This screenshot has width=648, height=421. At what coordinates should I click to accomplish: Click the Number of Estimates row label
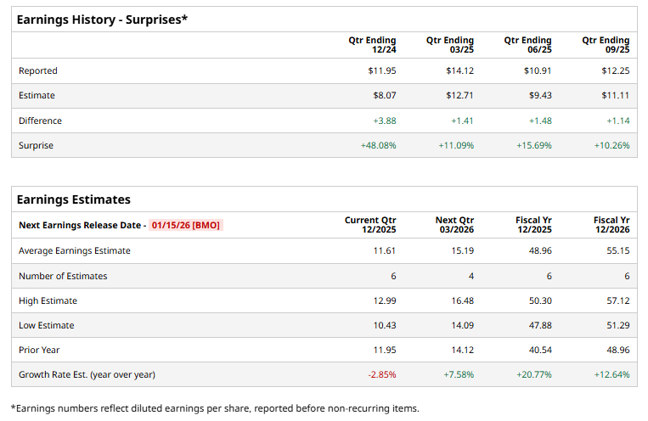(63, 276)
